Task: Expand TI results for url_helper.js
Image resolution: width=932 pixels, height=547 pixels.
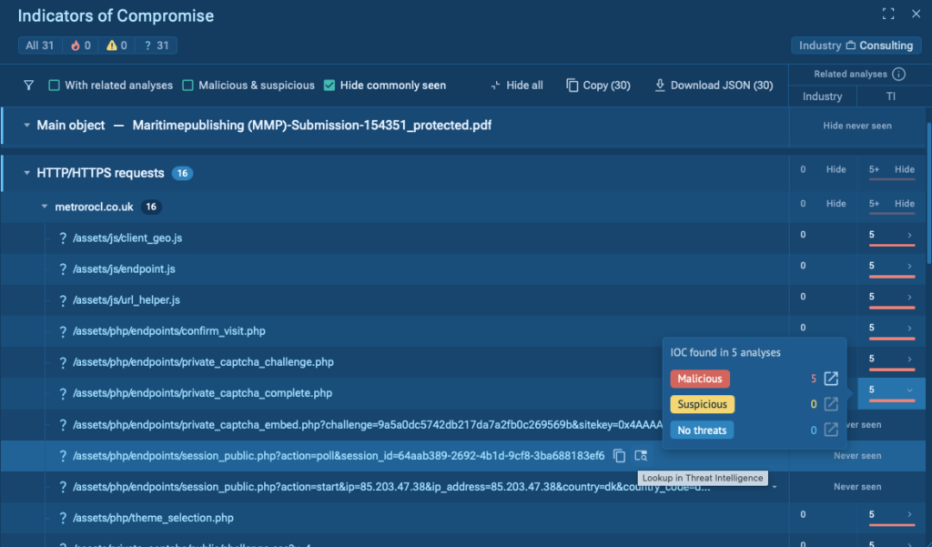Action: (909, 297)
